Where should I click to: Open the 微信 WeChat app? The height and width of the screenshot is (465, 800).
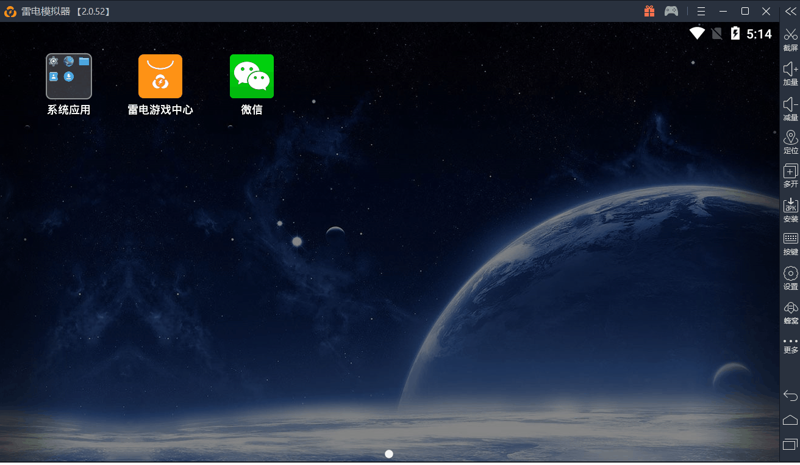(252, 76)
